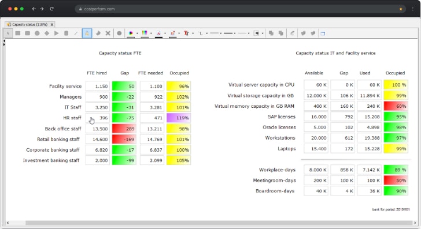
Task: Click the connector line style icon
Action: tap(200, 33)
